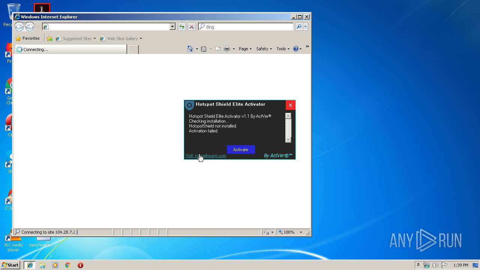The image size is (480, 270).
Task: Click the 'Activation failed.' log line
Action: click(x=204, y=131)
